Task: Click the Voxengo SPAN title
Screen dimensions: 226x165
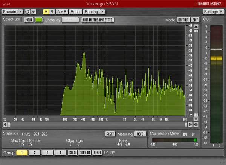Action: 102,4
